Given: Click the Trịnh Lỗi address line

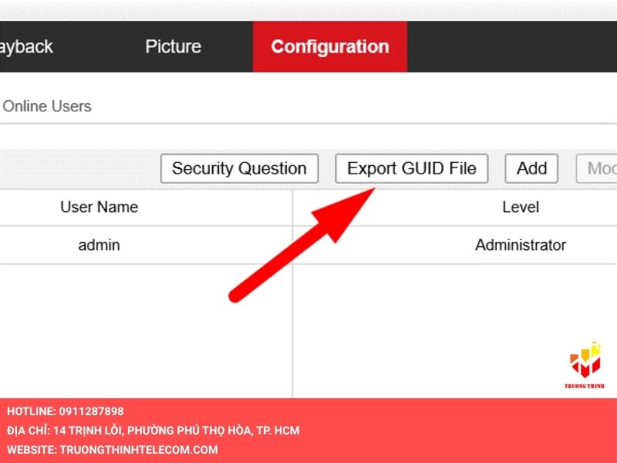Looking at the screenshot, I should [x=153, y=431].
